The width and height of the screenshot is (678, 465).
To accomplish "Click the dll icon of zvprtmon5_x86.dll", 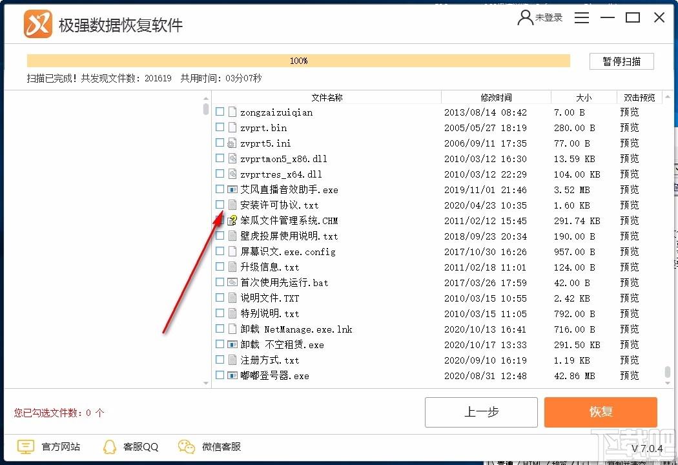I will [232, 159].
